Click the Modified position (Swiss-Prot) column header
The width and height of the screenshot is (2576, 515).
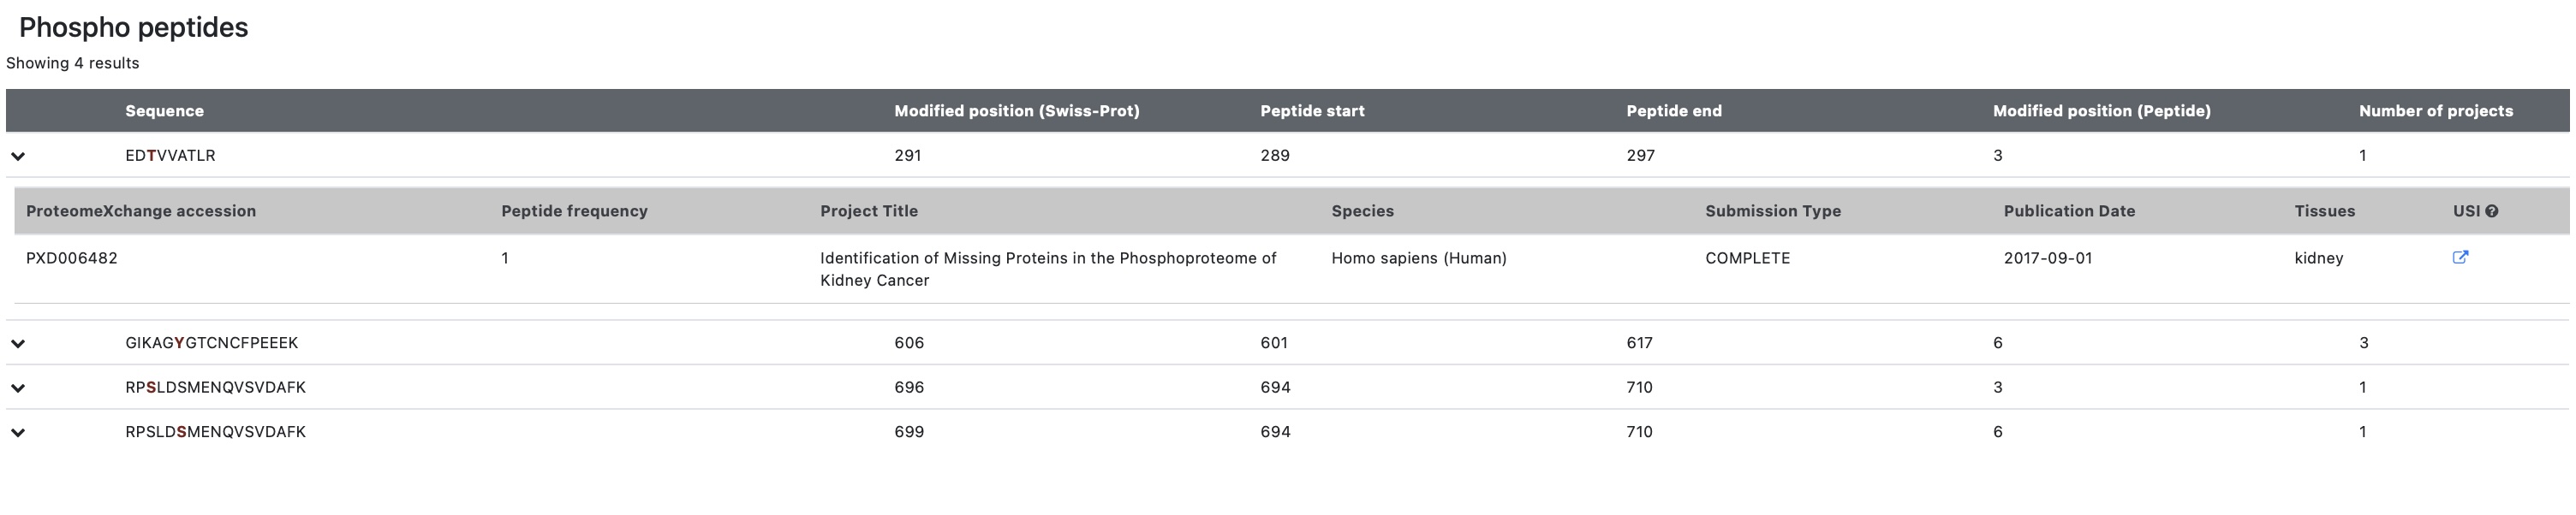1016,111
